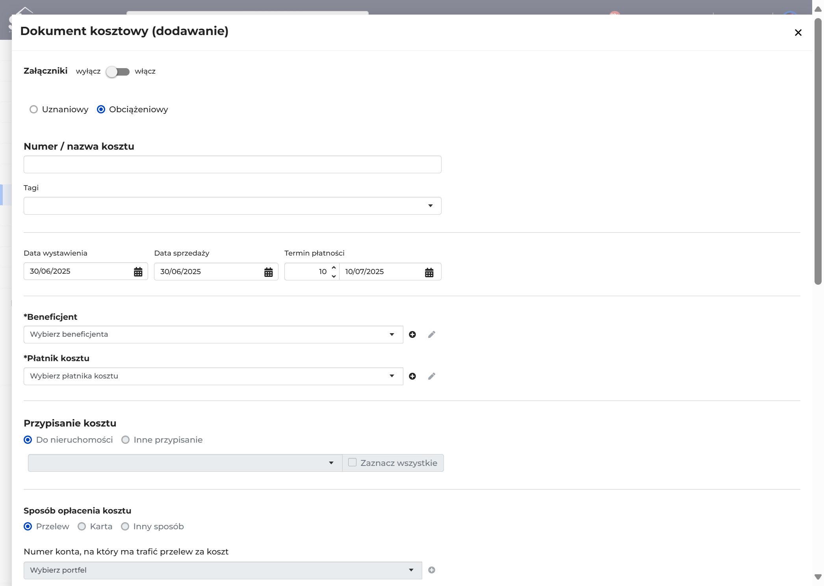
Task: Toggle the Załączniki switch on
Action: (118, 72)
